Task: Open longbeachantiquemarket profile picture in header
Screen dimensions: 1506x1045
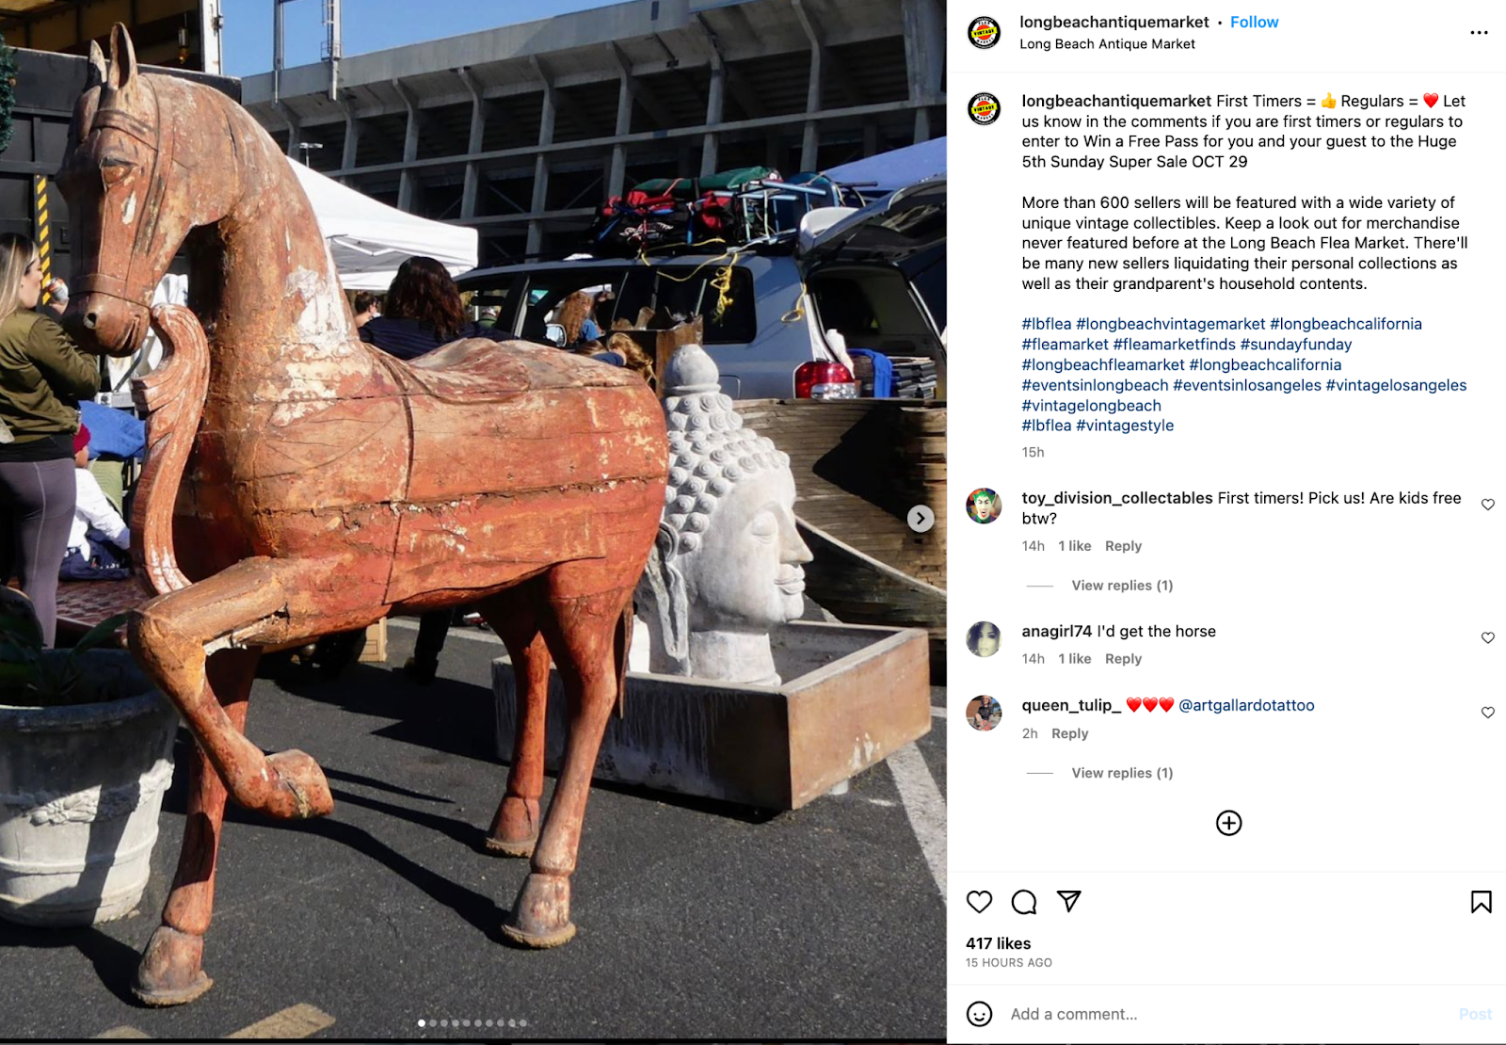Action: [984, 33]
